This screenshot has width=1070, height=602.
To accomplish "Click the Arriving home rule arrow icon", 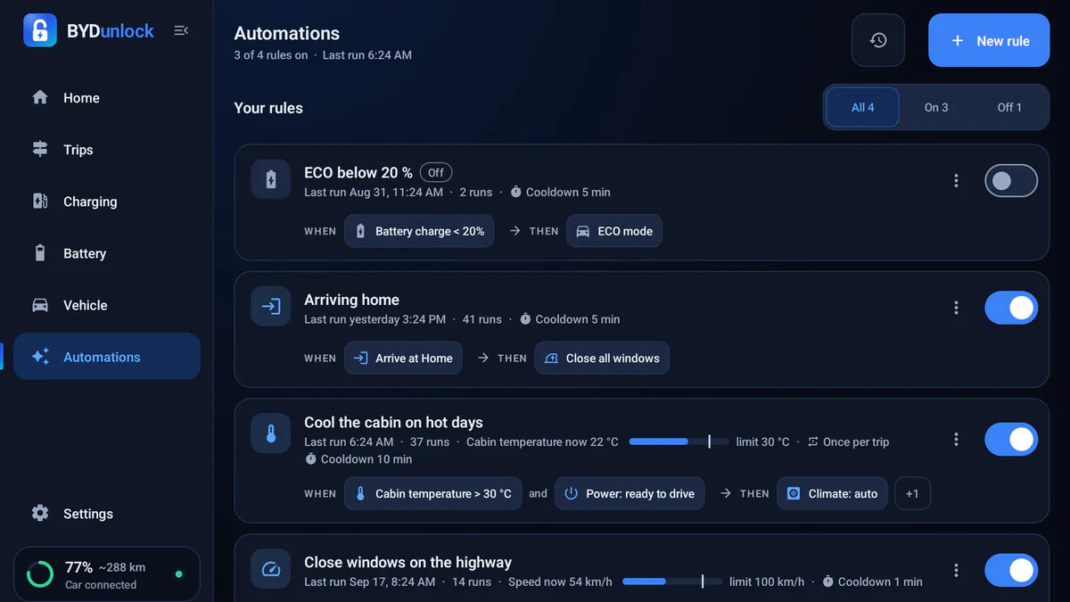I will pyautogui.click(x=271, y=307).
